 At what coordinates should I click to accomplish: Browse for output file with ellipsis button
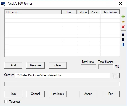pos(116,75)
